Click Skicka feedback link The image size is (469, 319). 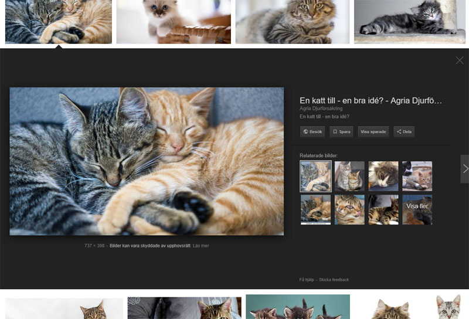tap(334, 280)
